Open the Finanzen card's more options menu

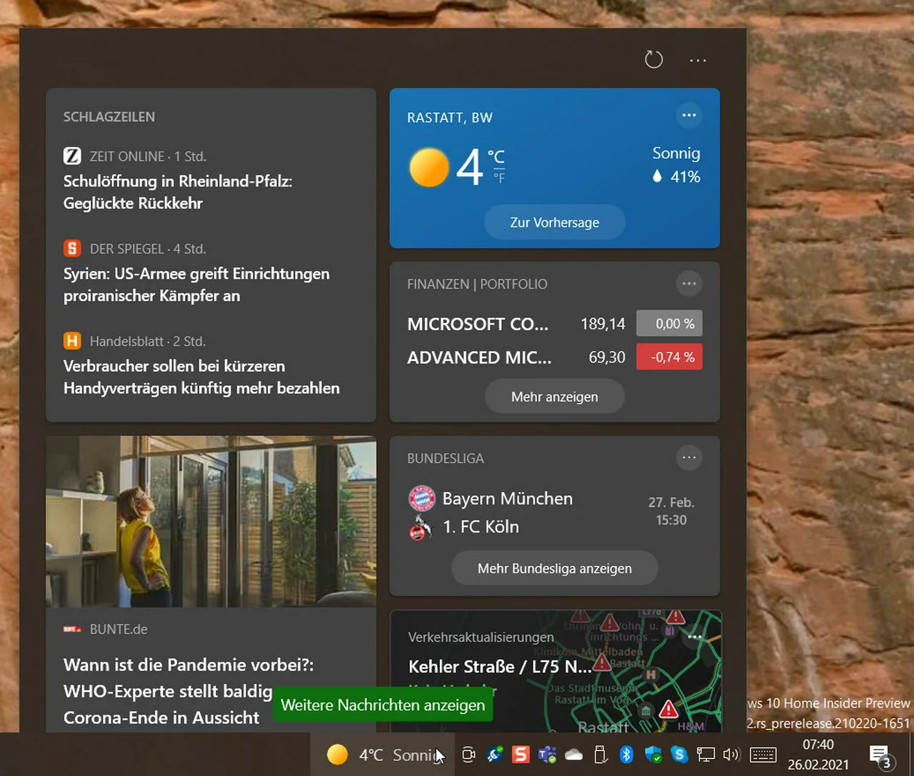pyautogui.click(x=689, y=284)
